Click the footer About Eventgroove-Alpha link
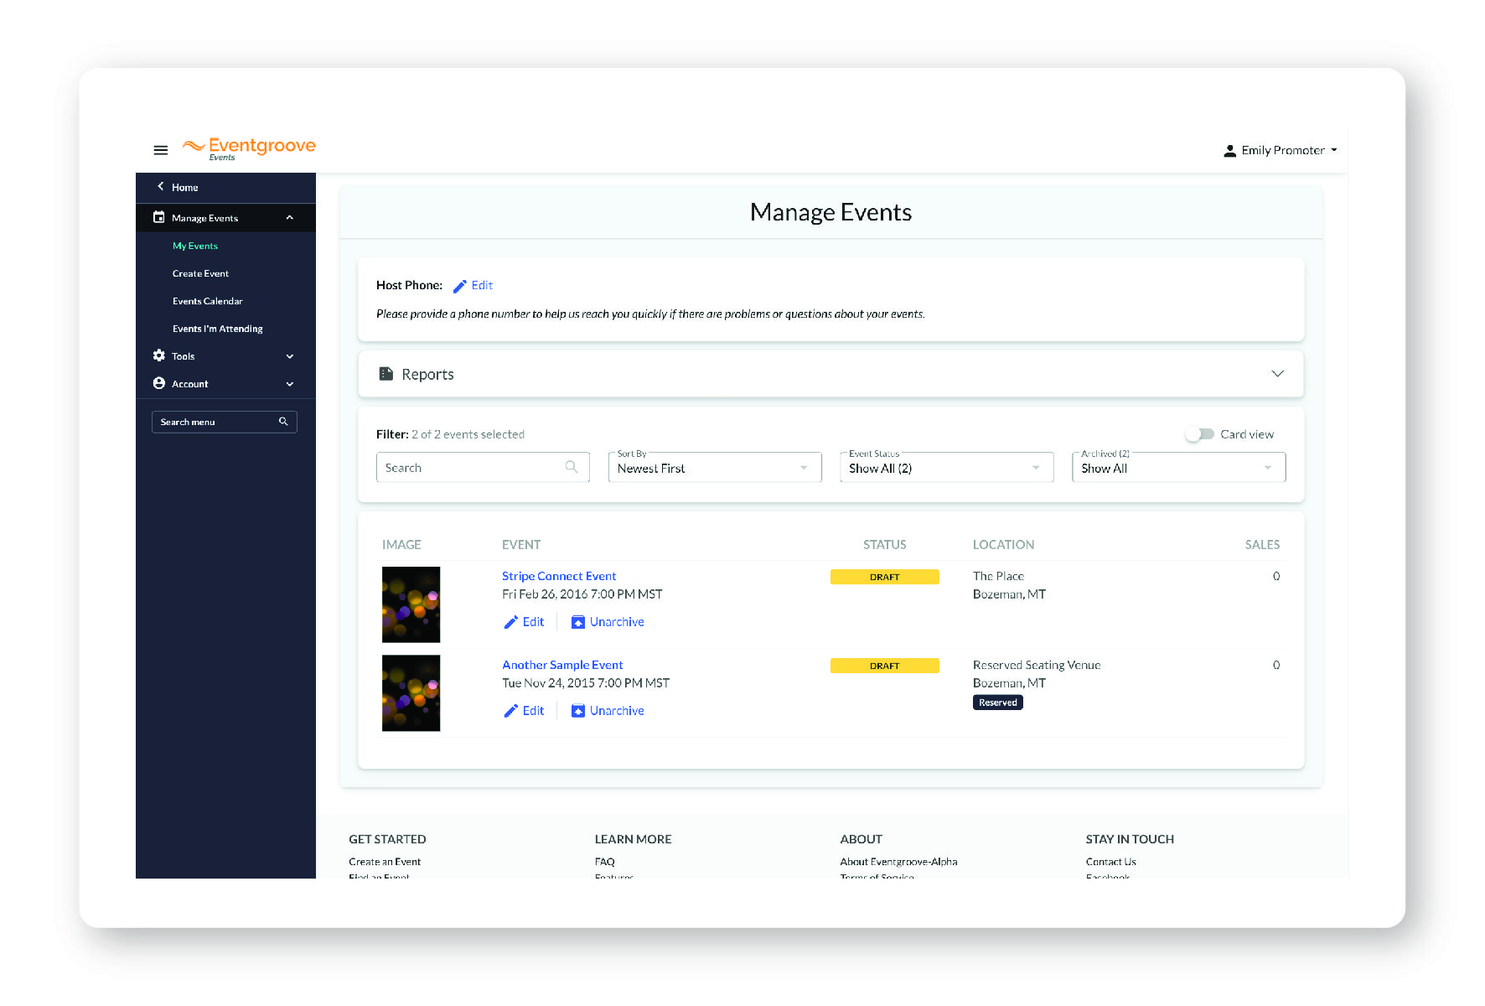This screenshot has width=1485, height=1006. 898,862
